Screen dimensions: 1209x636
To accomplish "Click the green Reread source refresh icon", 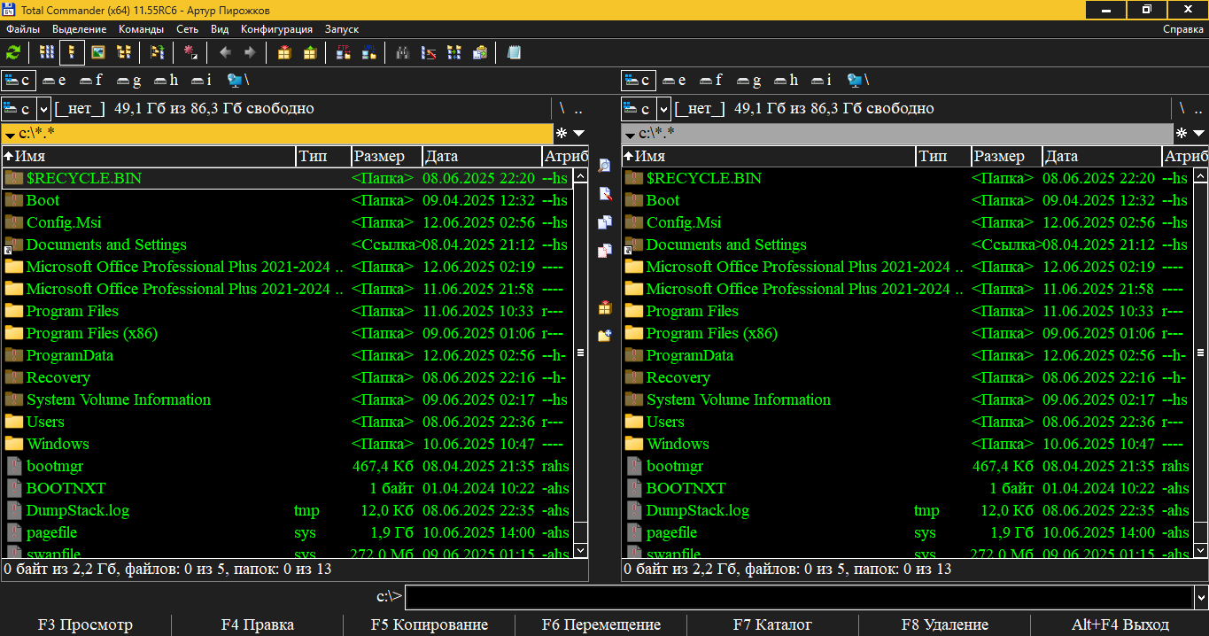I will click(13, 52).
